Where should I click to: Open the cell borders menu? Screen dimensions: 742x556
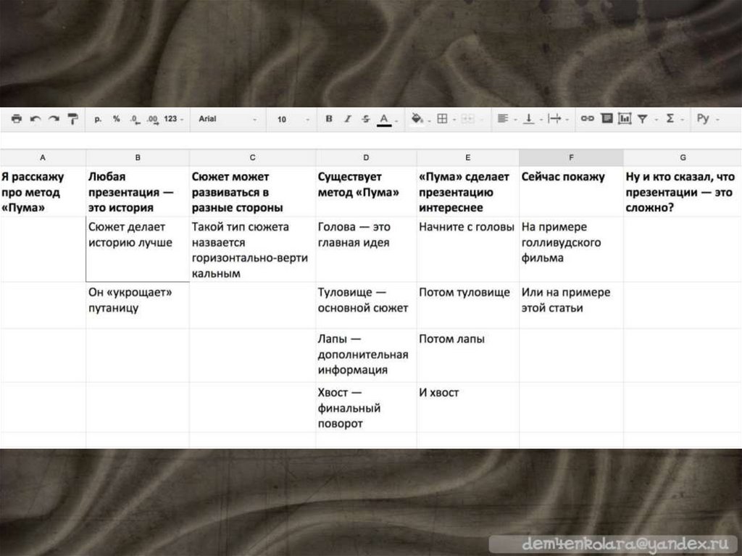(441, 119)
